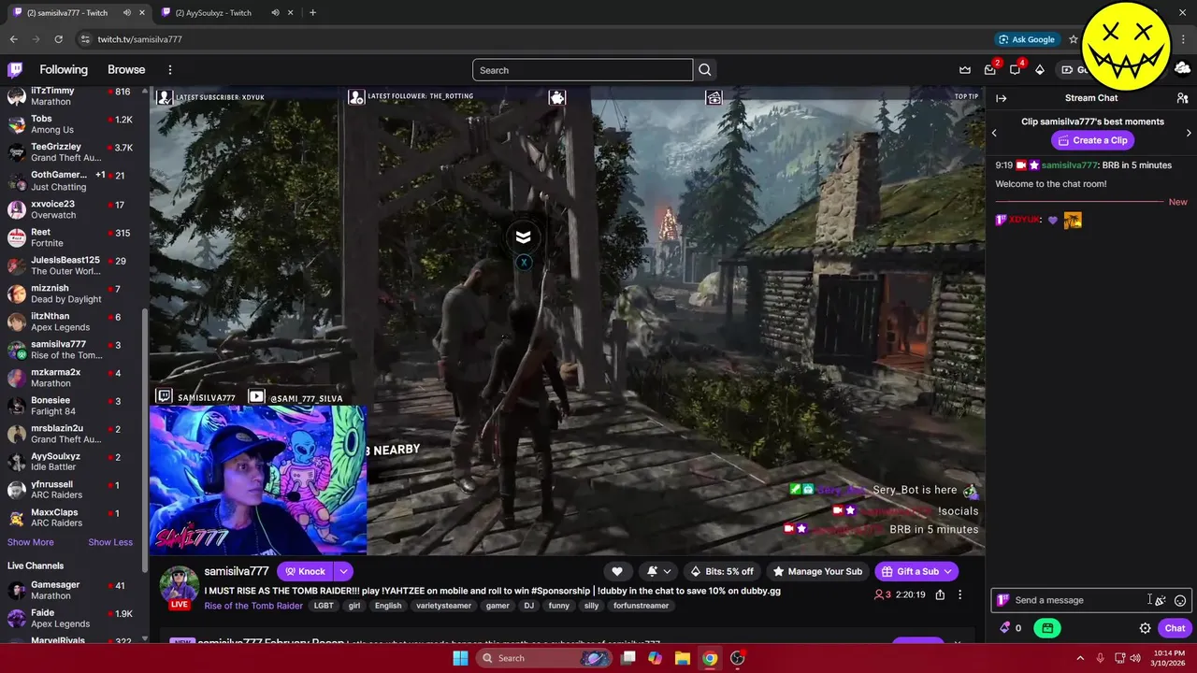Open the Prime loot crown icon
Screen dimensions: 1197x673
pos(965,70)
